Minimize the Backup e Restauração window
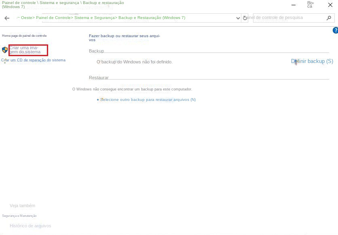The image size is (338, 235). pos(293,5)
